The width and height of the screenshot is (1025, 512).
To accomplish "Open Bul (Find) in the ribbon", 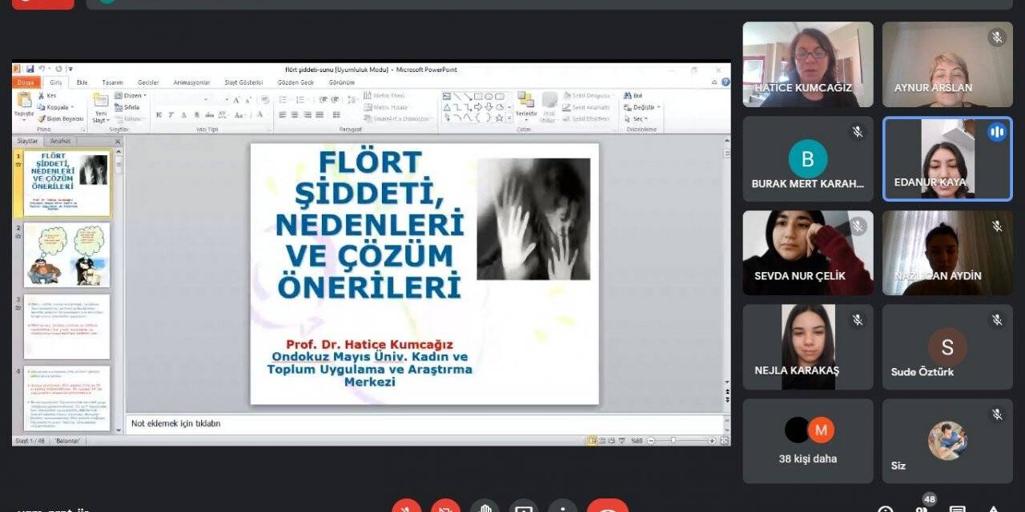I will (635, 94).
